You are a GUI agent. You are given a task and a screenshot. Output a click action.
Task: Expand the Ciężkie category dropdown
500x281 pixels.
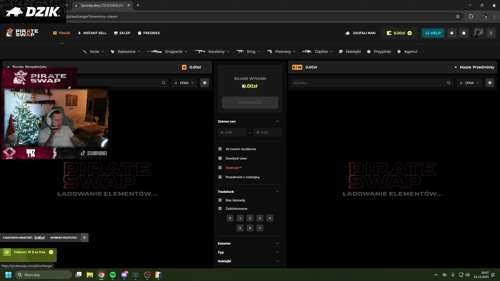tap(318, 52)
